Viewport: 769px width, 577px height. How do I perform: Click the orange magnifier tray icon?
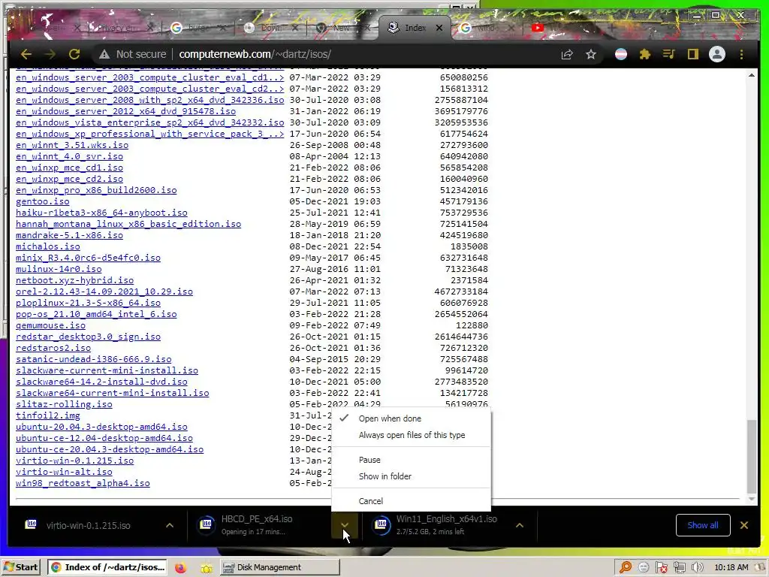(x=626, y=568)
